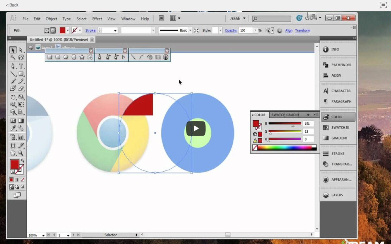Swap fill and stroke colors
The width and height of the screenshot is (391, 244).
tap(23, 161)
